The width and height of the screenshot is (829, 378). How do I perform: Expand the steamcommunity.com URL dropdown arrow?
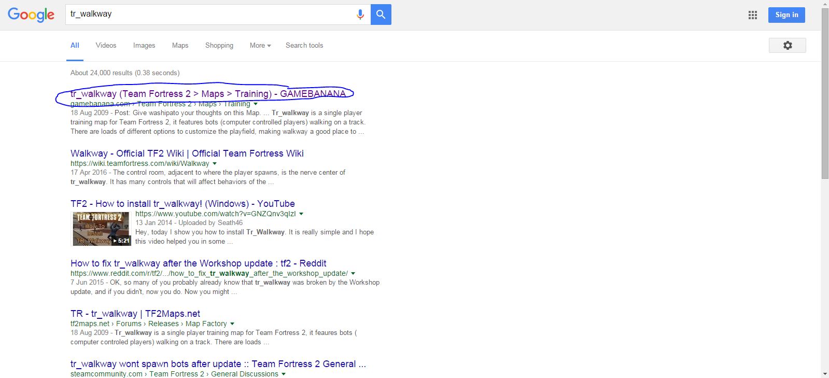point(284,374)
